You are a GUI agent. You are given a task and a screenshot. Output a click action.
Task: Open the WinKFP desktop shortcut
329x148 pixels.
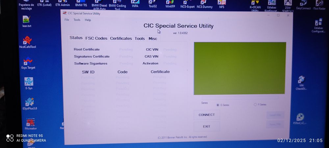pyautogui.click(x=170, y=4)
